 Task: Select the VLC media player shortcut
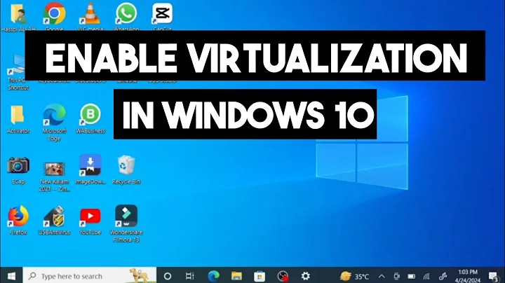90,14
